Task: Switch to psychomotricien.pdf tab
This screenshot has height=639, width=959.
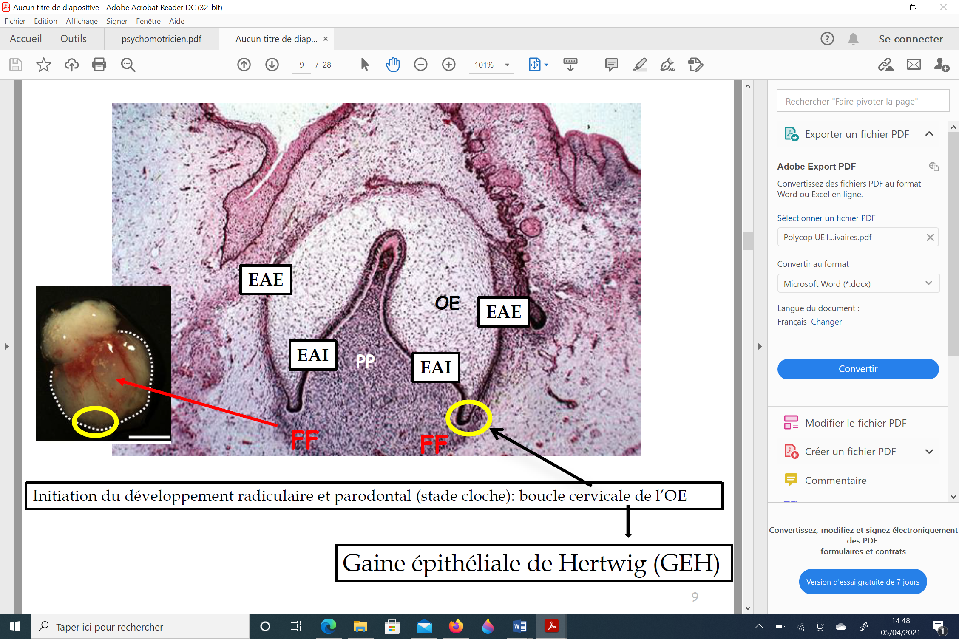Action: coord(161,39)
